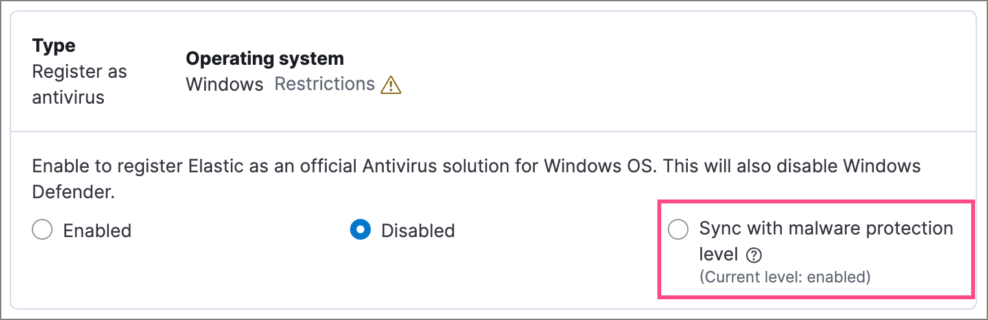Select the Enabled radio button
Viewport: 988px width, 320px height.
[x=42, y=230]
